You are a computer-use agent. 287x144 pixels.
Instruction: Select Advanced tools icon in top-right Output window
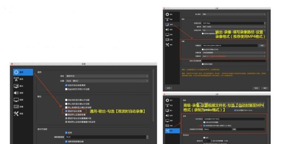click(x=167, y=45)
